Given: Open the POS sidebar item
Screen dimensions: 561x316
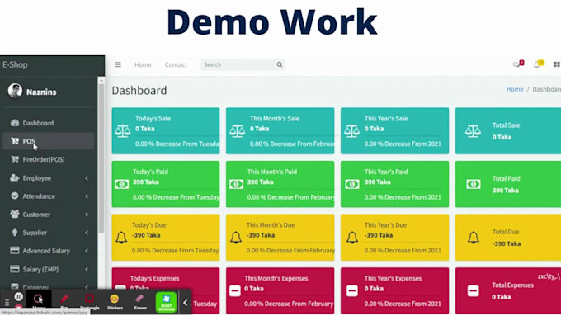Looking at the screenshot, I should click(x=49, y=141).
